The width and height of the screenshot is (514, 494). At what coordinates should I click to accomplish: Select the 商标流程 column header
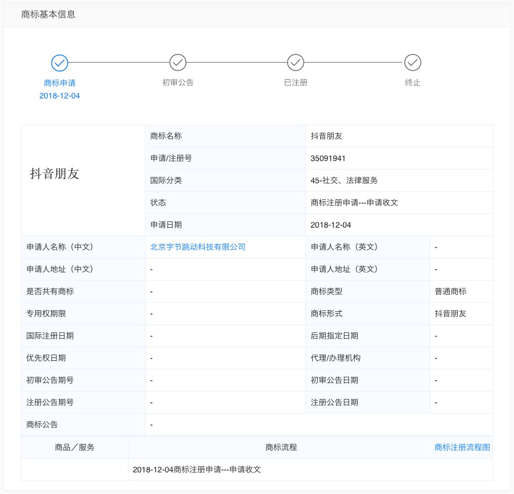pos(281,447)
